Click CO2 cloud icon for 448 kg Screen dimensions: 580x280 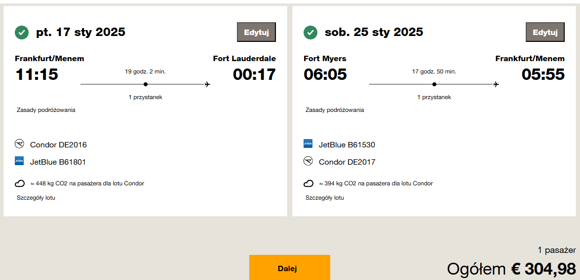pyautogui.click(x=20, y=183)
